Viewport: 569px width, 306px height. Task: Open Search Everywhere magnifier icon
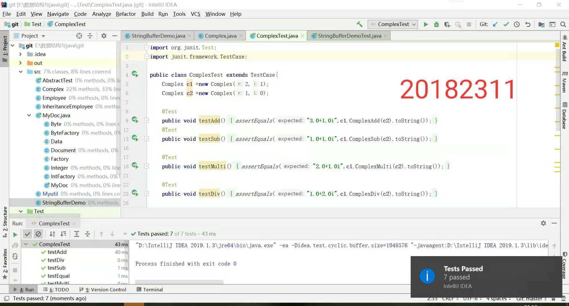pos(563,25)
